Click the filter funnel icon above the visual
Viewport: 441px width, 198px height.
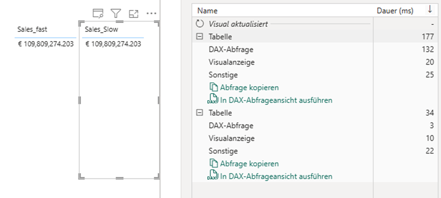click(x=115, y=14)
